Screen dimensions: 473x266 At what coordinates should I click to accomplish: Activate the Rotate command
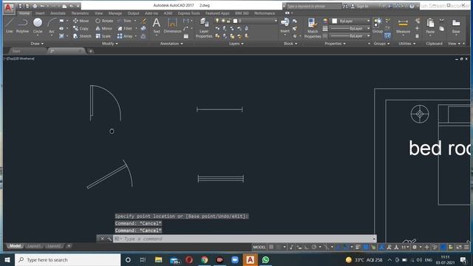coord(104,21)
